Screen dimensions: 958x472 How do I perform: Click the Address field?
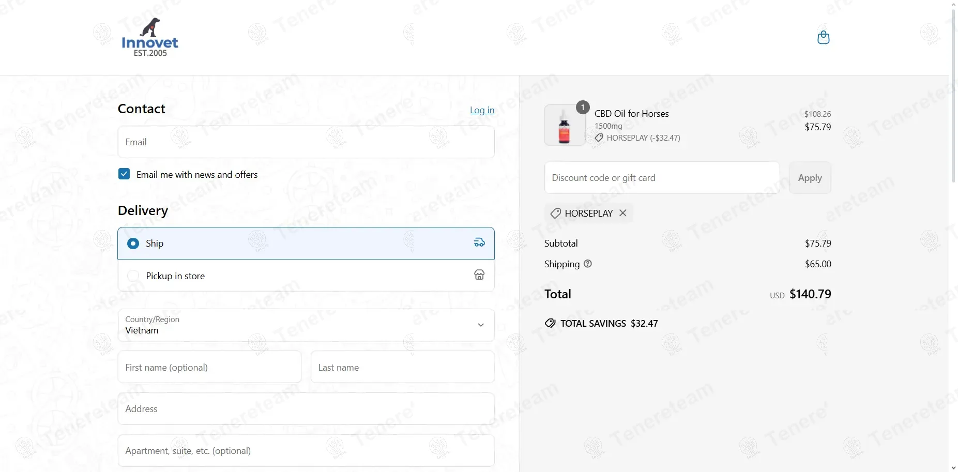pyautogui.click(x=306, y=409)
